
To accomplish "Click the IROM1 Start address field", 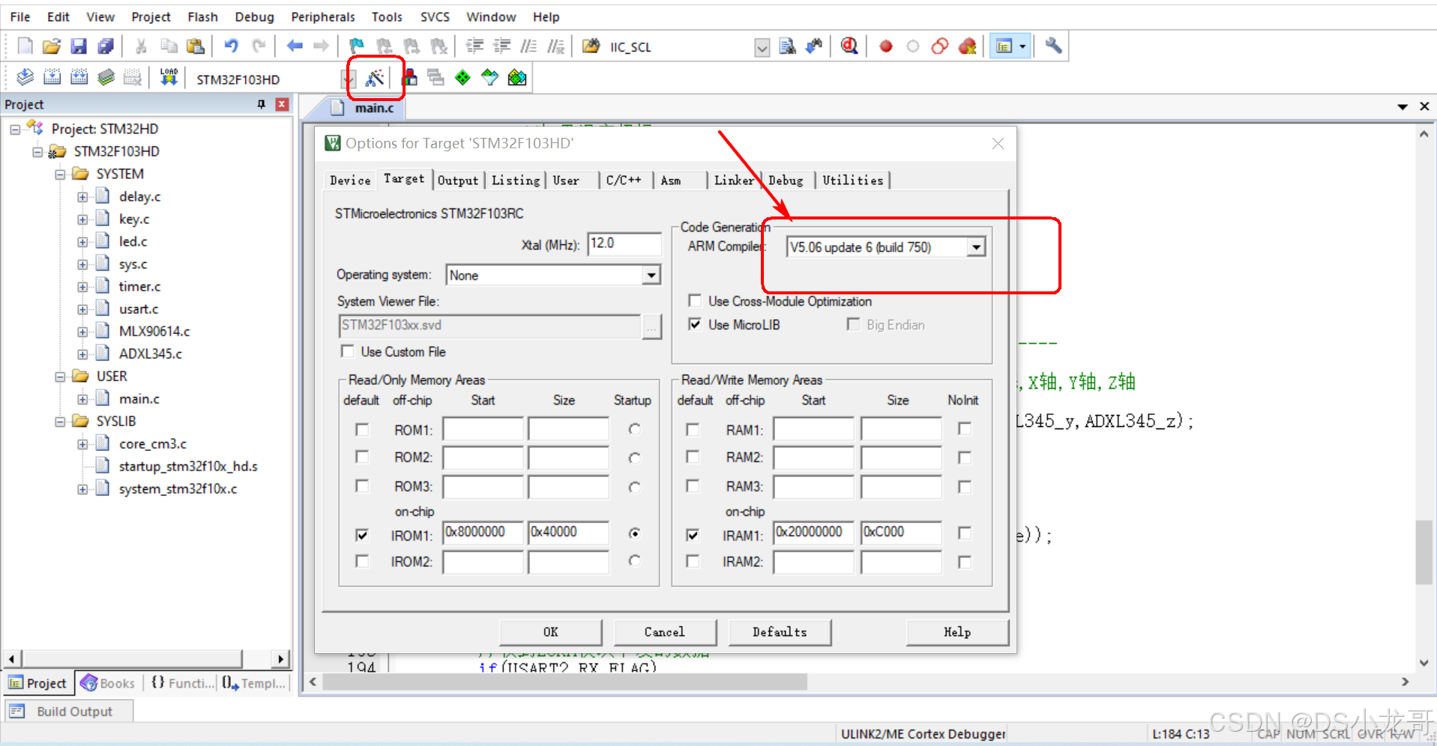I will pyautogui.click(x=483, y=533).
